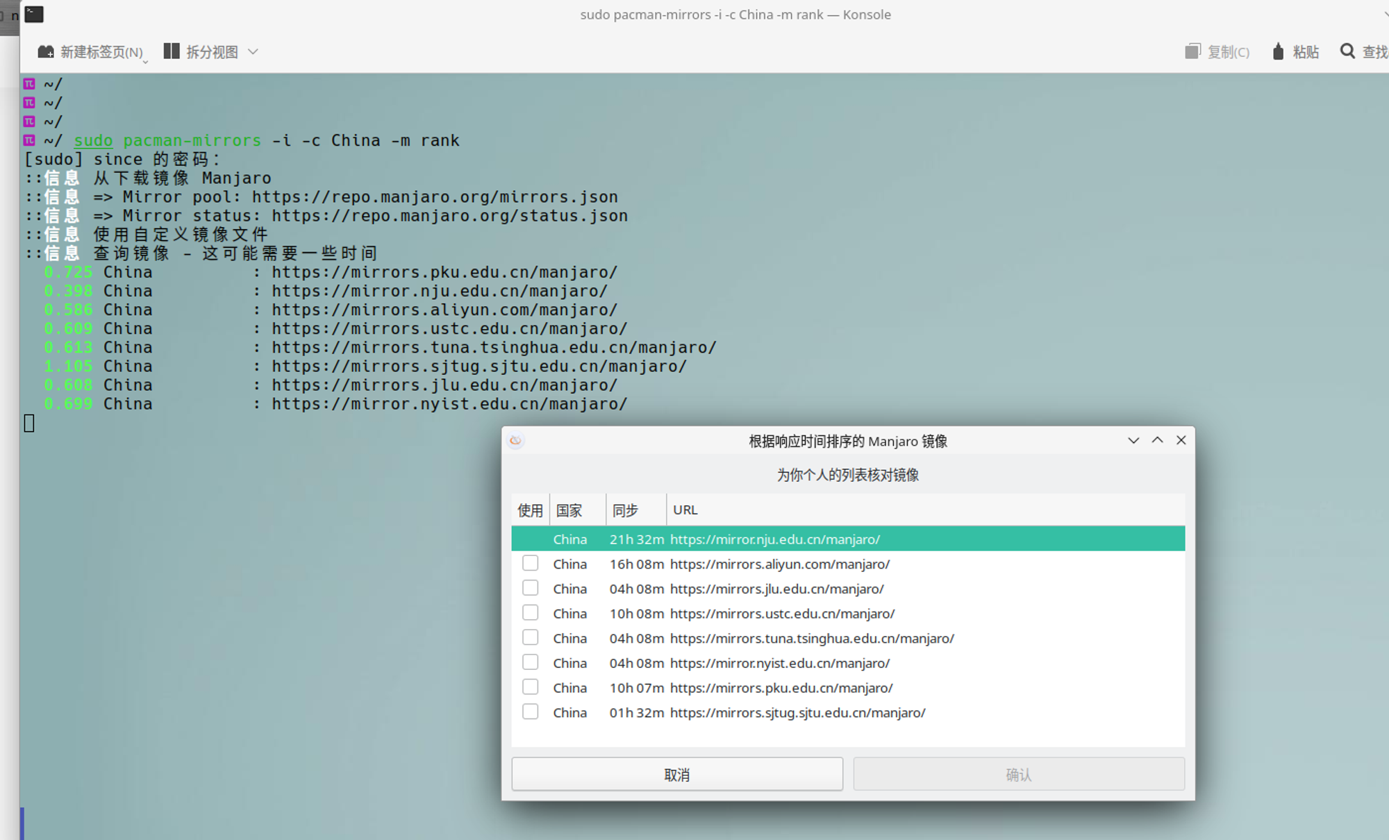This screenshot has width=1389, height=840.
Task: Click the 复制 copy toolbar button
Action: (1217, 52)
